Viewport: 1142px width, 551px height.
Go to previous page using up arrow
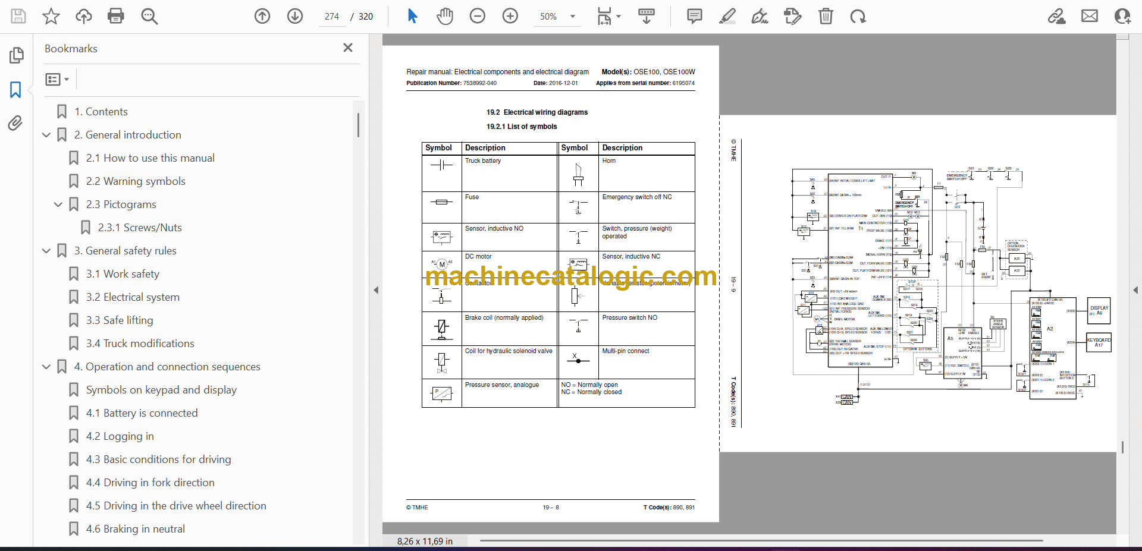click(x=262, y=16)
